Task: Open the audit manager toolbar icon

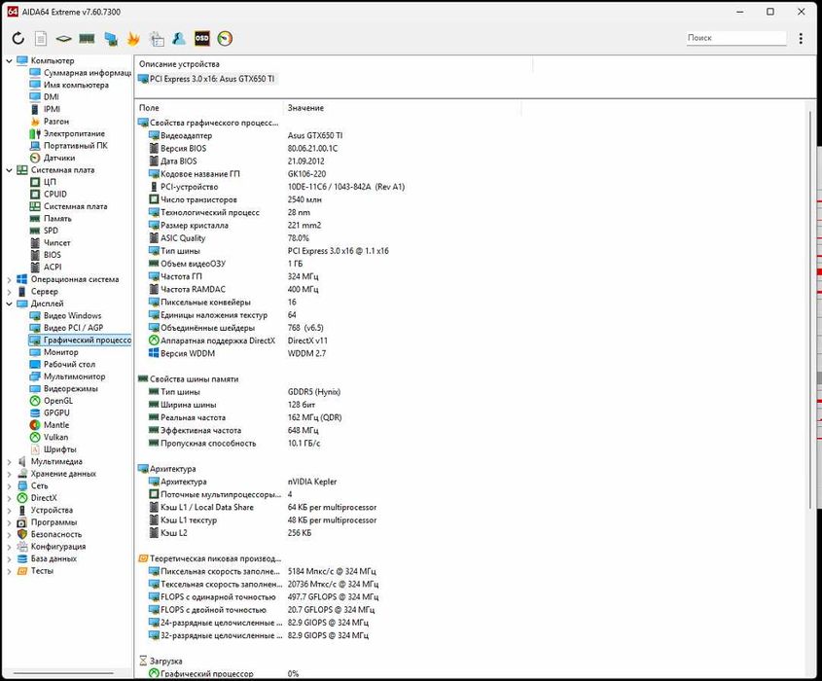Action: (x=157, y=38)
